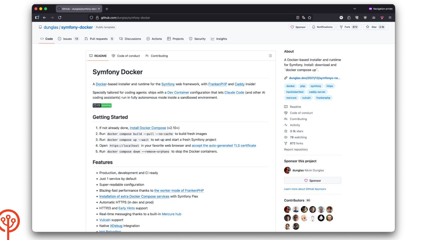Screen dimensions: 427x240
Task: Open the browser hamburger menu
Action: [390, 17]
